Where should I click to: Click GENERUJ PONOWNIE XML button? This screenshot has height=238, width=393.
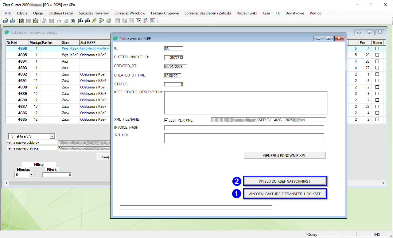285,155
